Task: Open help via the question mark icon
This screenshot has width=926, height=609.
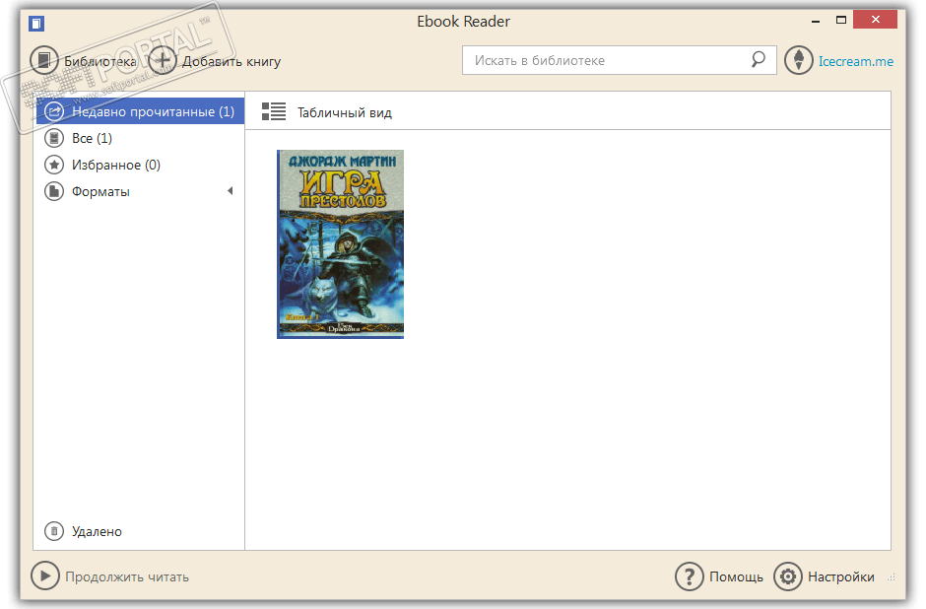Action: pos(690,576)
